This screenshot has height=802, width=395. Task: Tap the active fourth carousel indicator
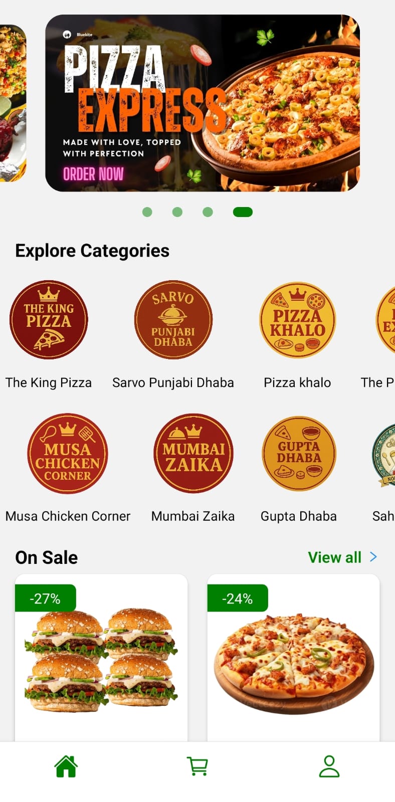tap(243, 212)
